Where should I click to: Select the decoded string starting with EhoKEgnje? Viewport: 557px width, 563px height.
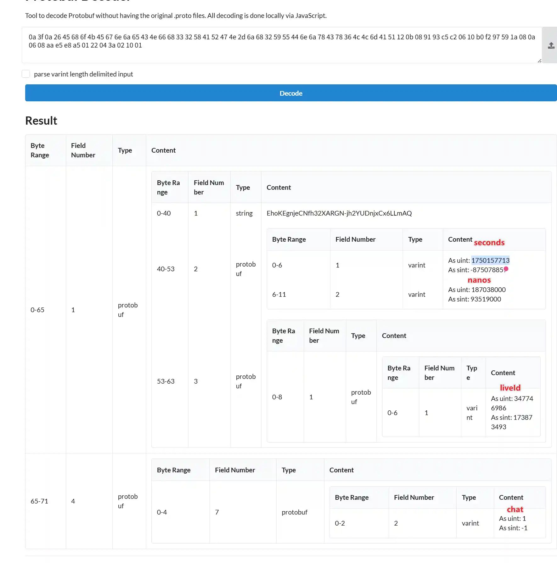pos(339,213)
